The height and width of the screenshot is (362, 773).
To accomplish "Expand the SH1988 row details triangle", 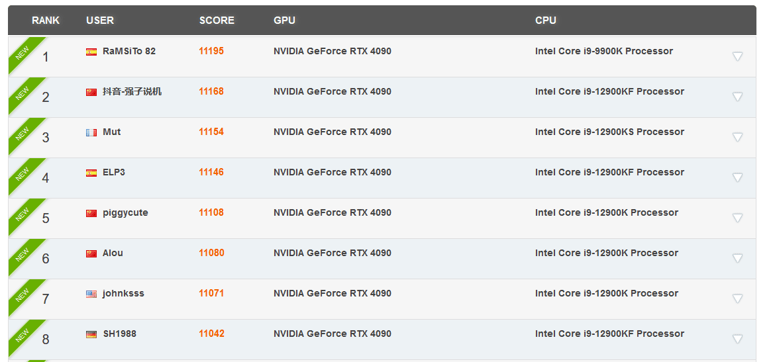I will point(737,339).
